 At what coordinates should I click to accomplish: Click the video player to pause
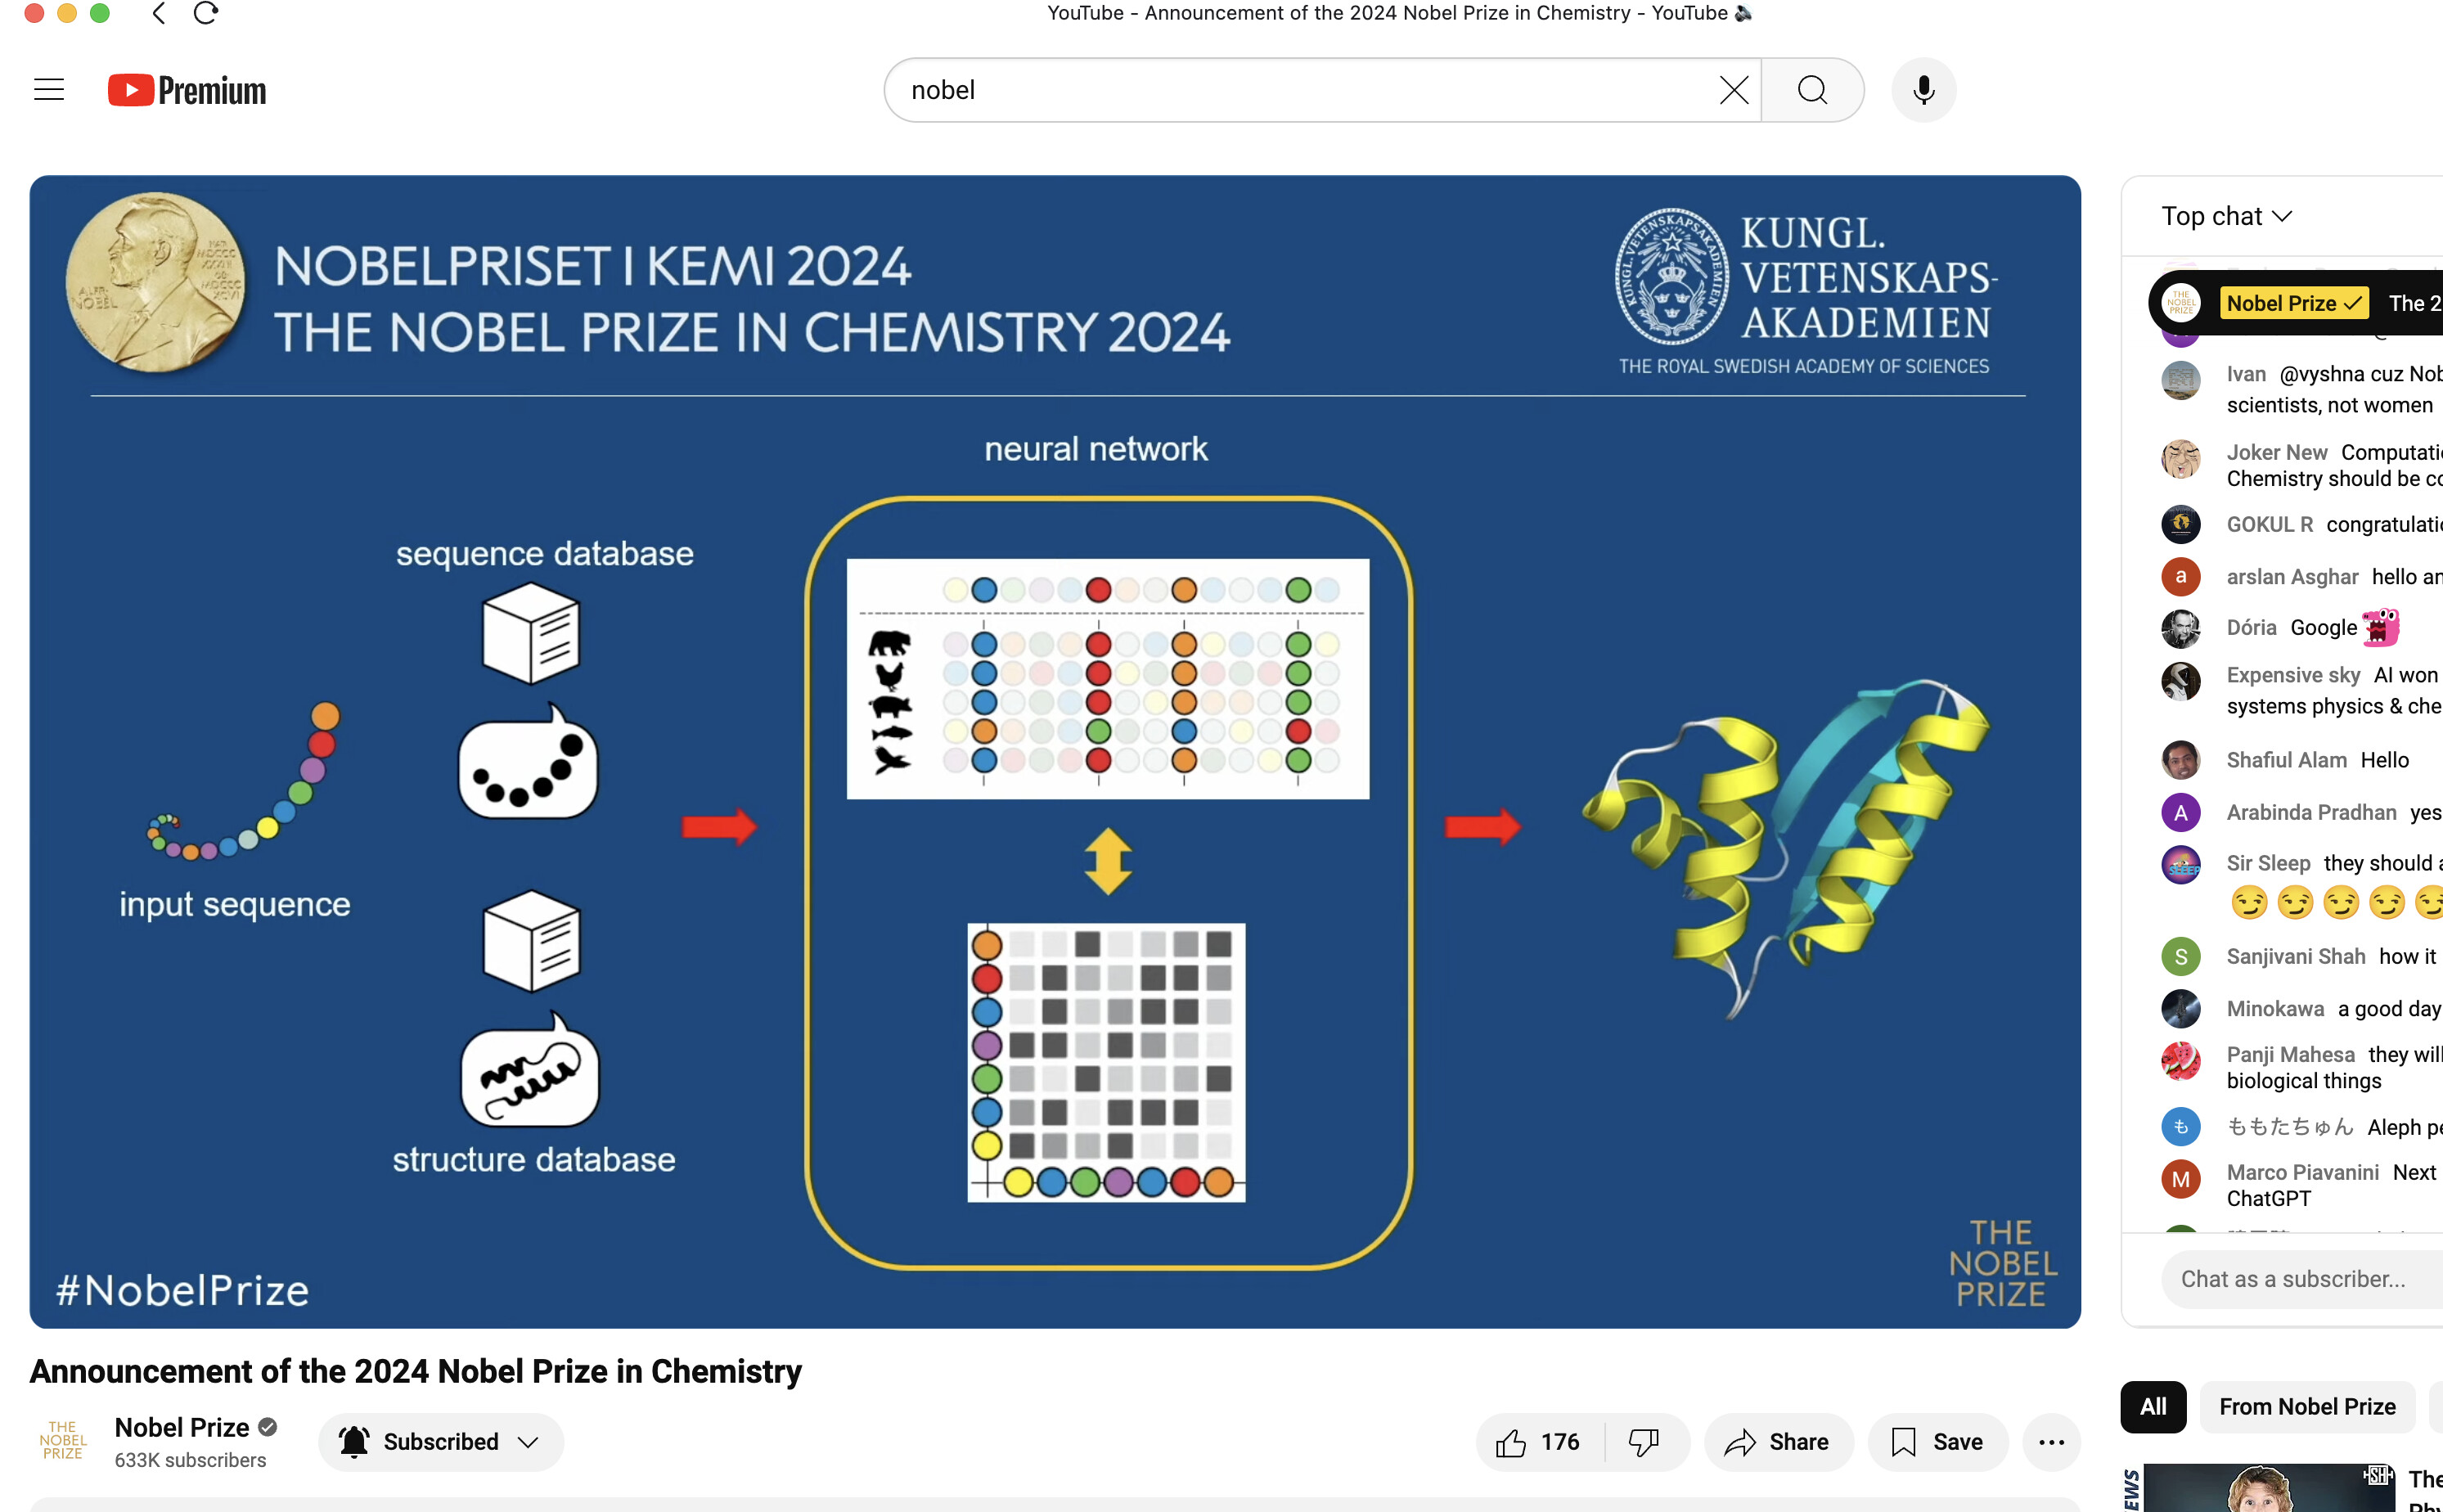point(1054,750)
